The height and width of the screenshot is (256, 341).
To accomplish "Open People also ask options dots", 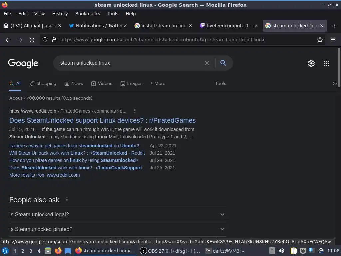I will 67,199.
